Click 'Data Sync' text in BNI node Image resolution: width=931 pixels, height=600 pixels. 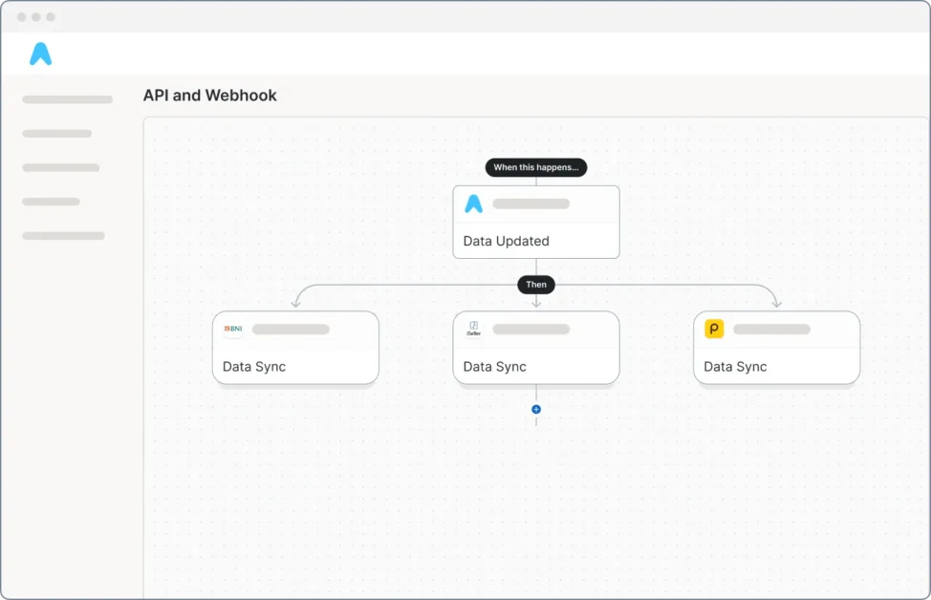click(254, 367)
